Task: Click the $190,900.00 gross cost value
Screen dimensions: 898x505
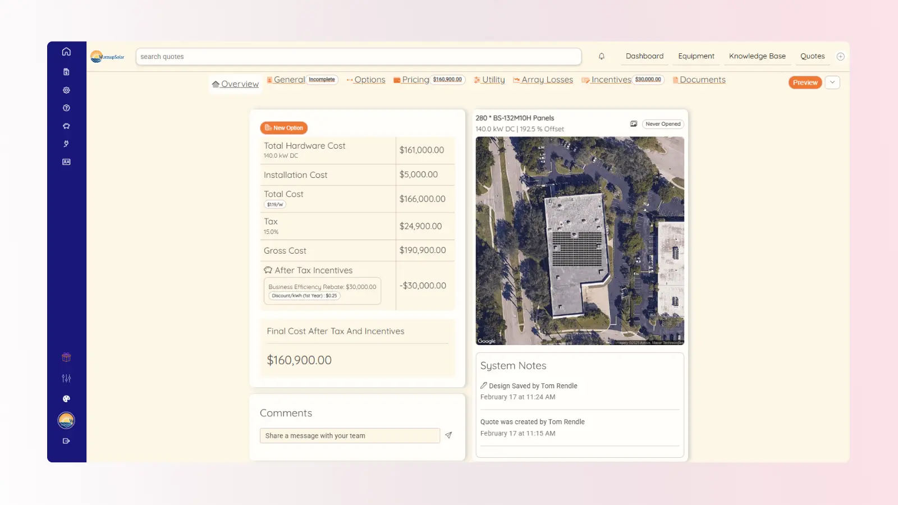Action: click(423, 250)
